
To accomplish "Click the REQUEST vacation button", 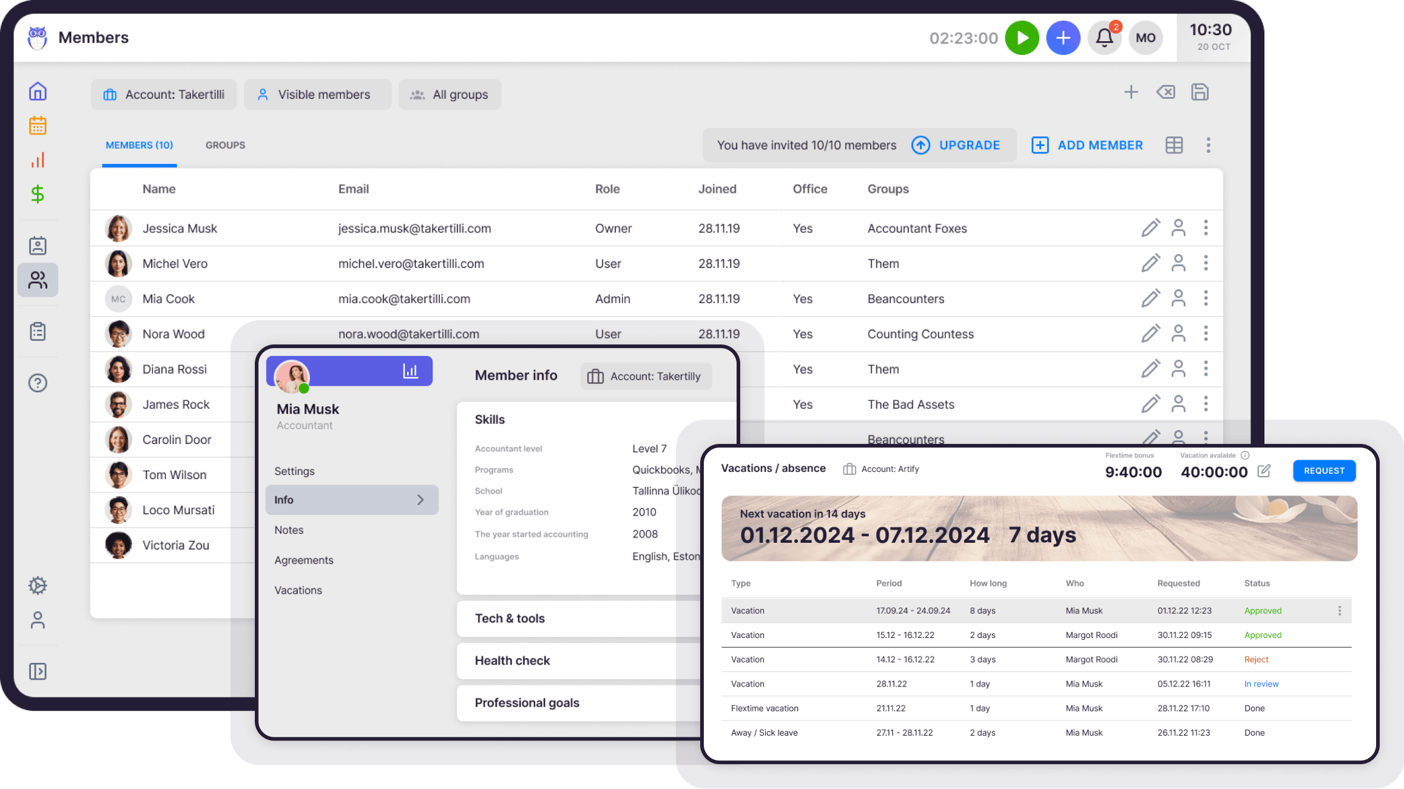I will (1324, 470).
